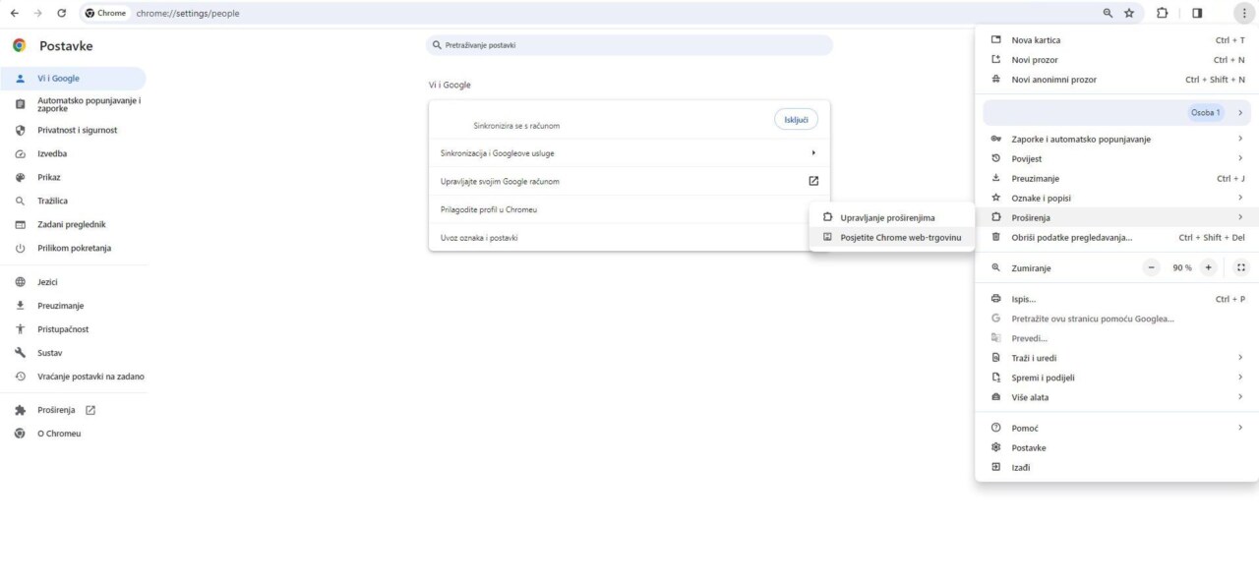The width and height of the screenshot is (1259, 582).
Task: Open the side panel icon next to extensions
Action: [x=1197, y=13]
